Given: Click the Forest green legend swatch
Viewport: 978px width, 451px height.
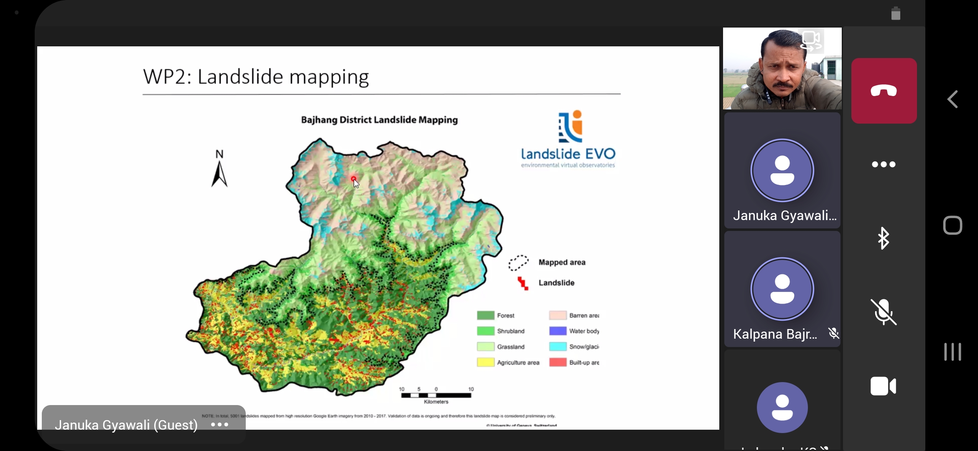Looking at the screenshot, I should [485, 315].
